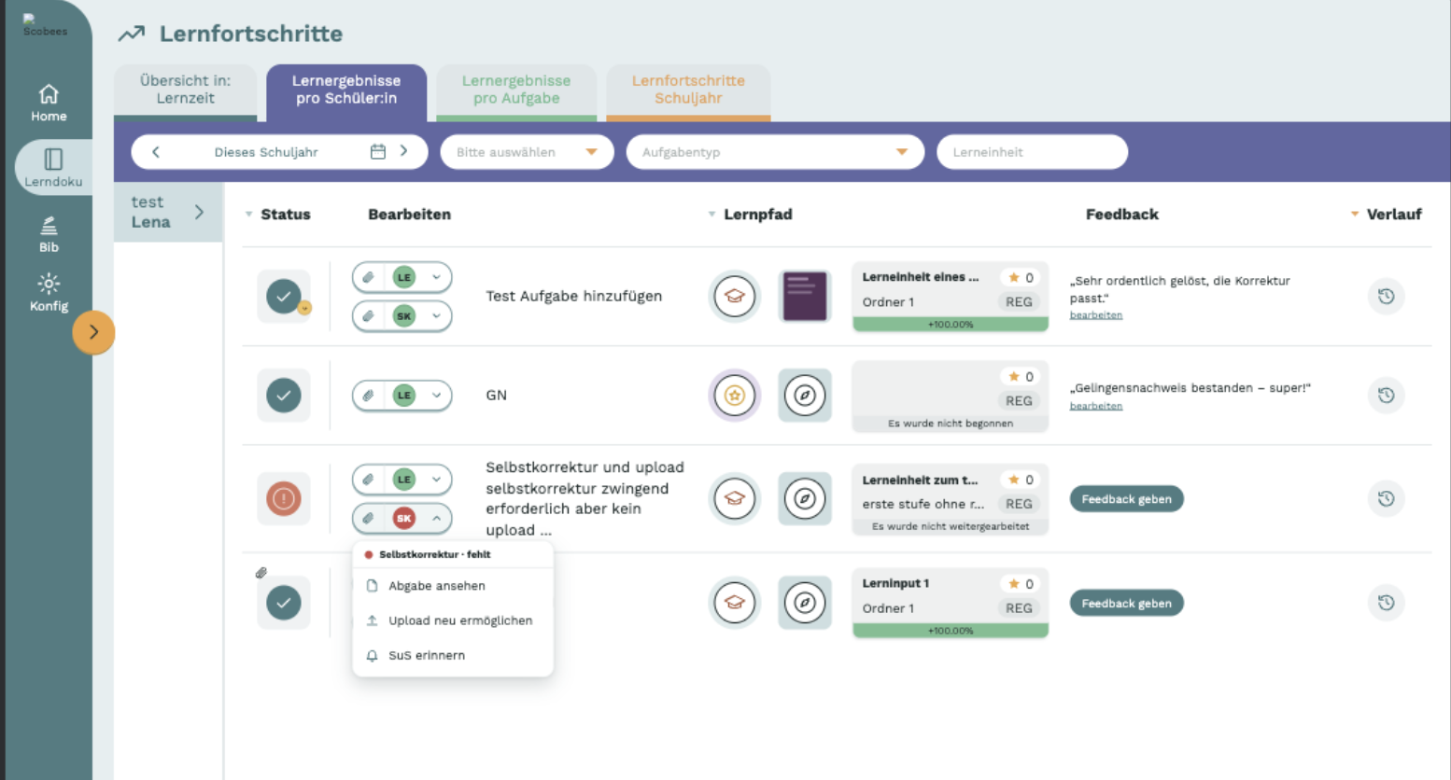Open the Bib library in the sidebar
Viewport: 1451px width, 780px height.
click(x=49, y=234)
